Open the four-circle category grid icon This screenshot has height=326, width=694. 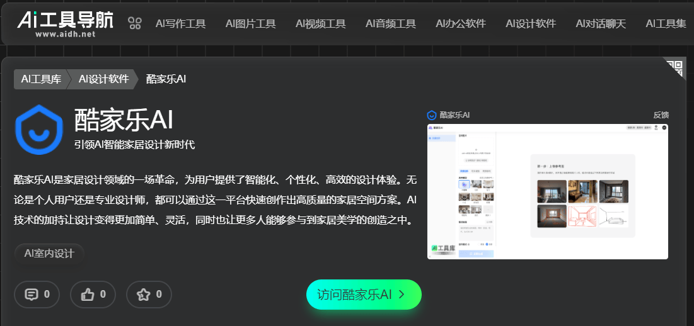(135, 24)
